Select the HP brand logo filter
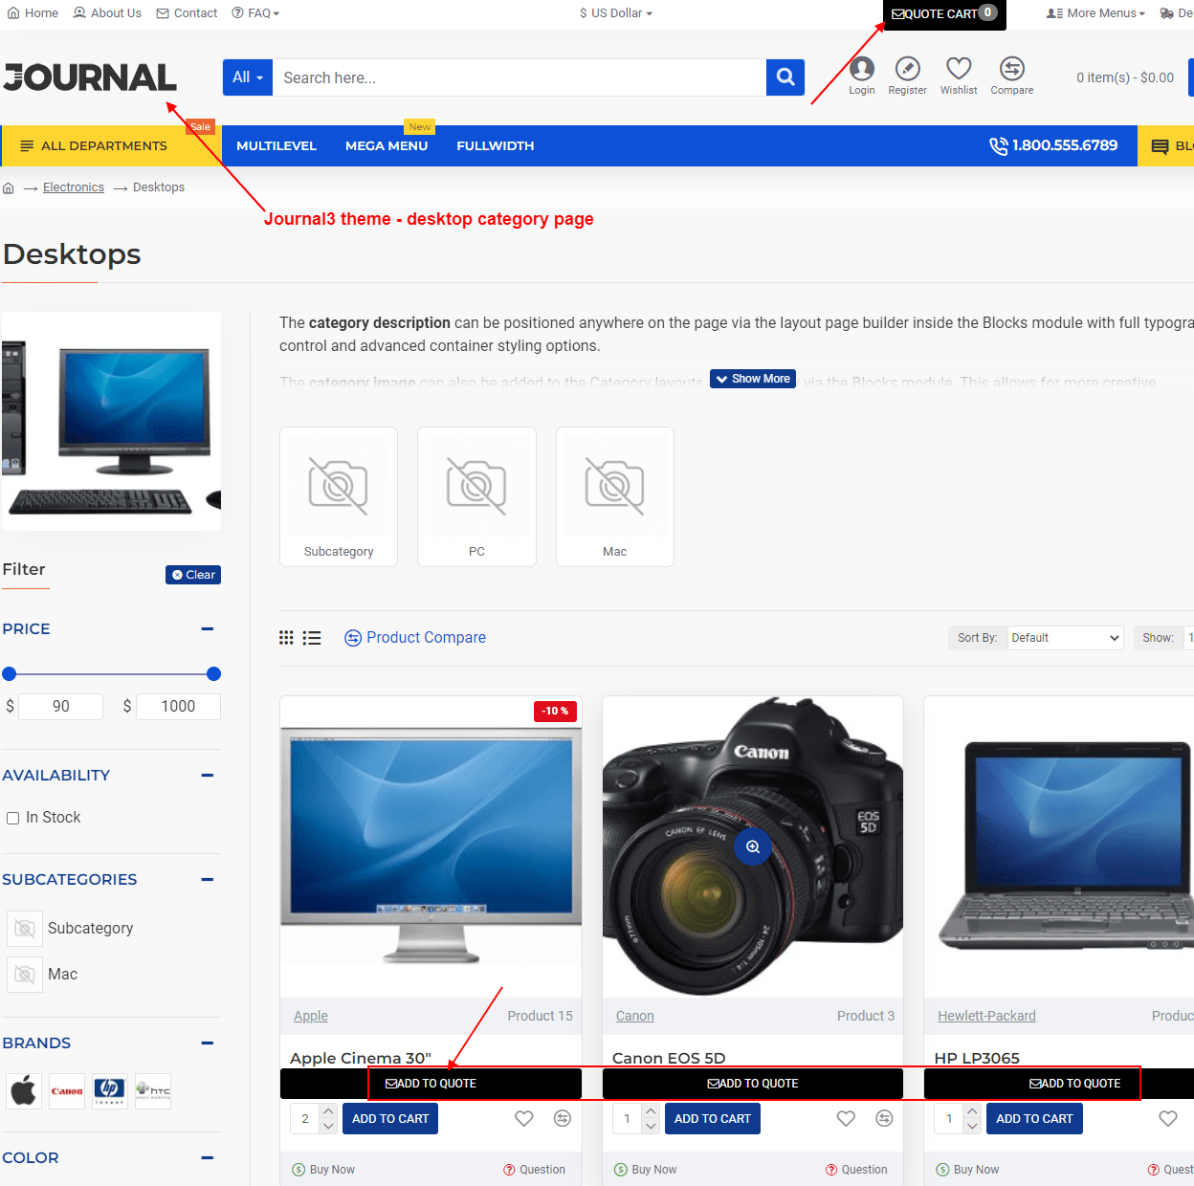 coord(110,1090)
